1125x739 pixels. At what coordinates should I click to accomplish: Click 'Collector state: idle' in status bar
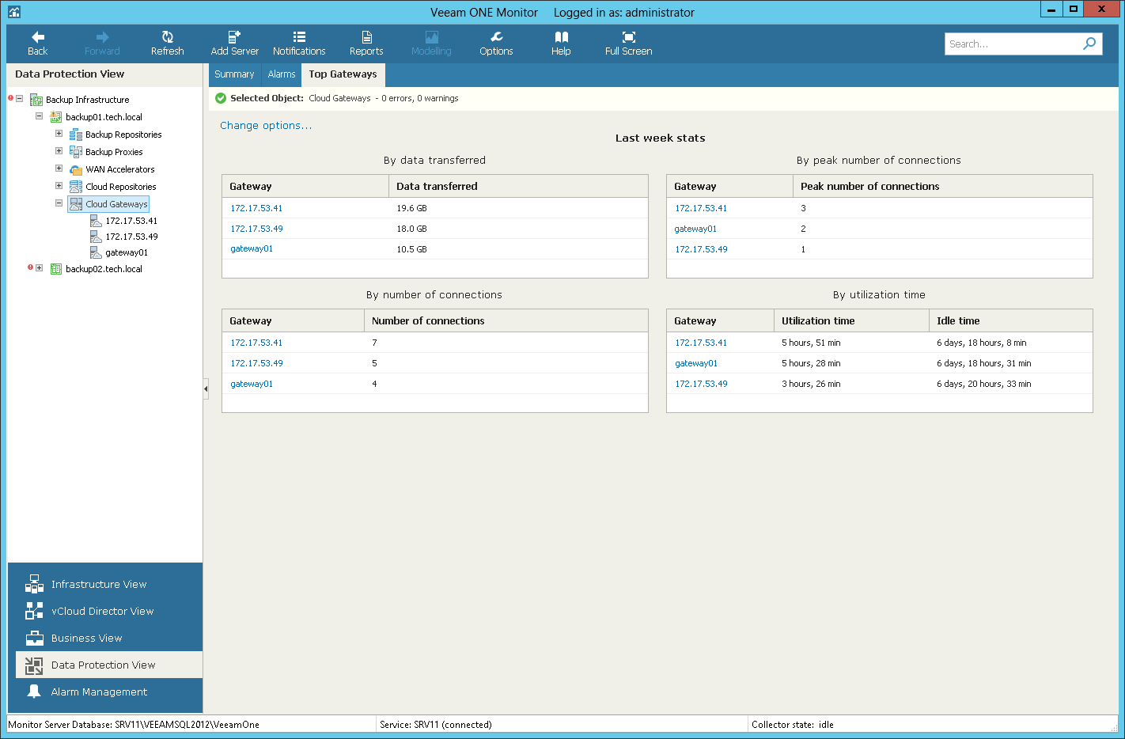[793, 724]
